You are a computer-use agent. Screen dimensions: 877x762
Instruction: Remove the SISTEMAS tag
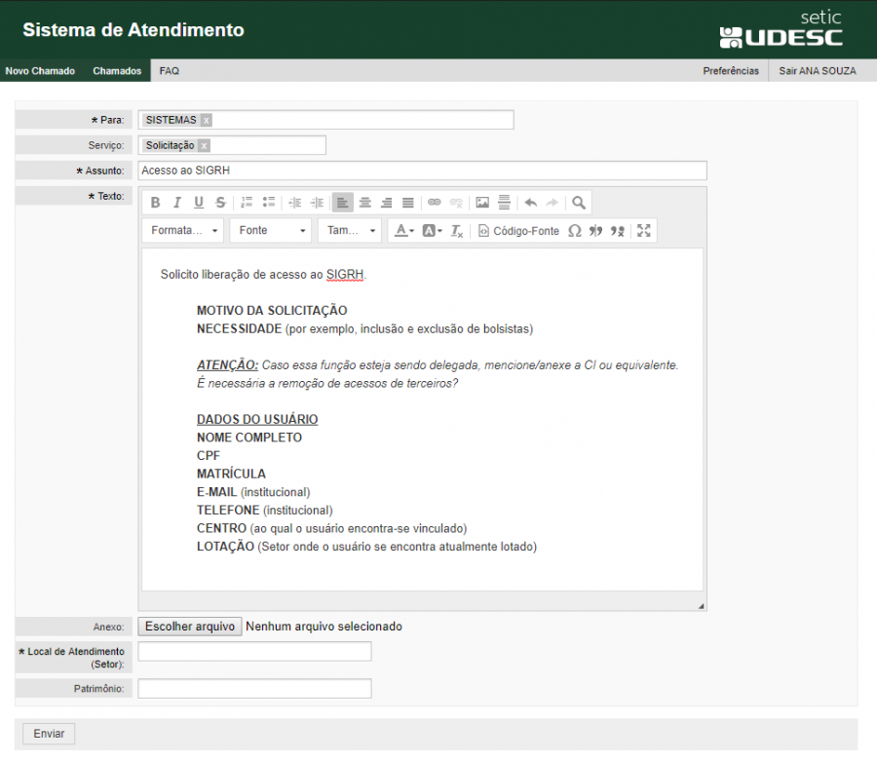207,120
